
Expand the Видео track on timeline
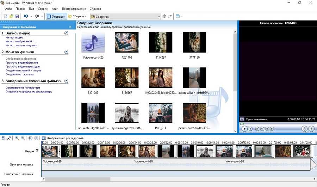(x=37, y=151)
